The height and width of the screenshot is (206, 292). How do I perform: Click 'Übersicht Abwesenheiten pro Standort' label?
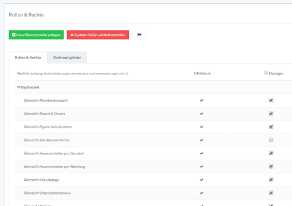tap(54, 153)
